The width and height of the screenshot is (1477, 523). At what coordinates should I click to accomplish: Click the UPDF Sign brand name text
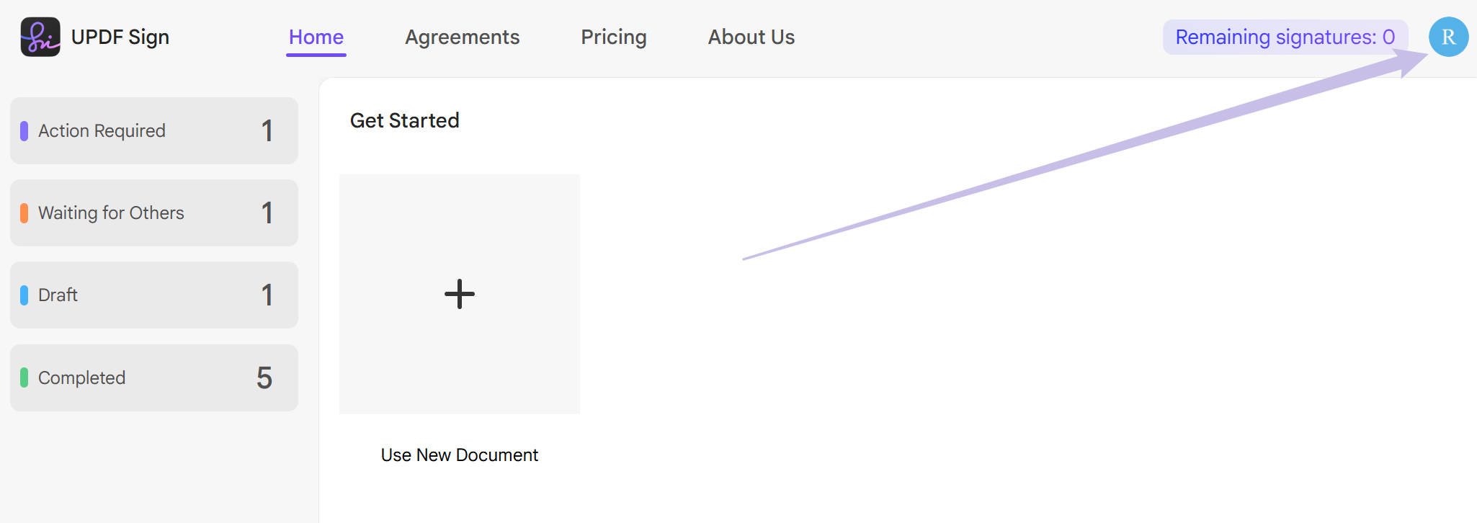click(120, 37)
